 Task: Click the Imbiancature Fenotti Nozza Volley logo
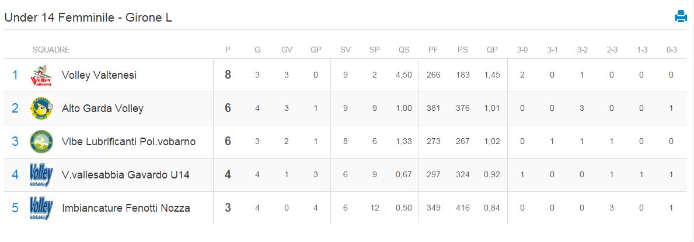41,208
